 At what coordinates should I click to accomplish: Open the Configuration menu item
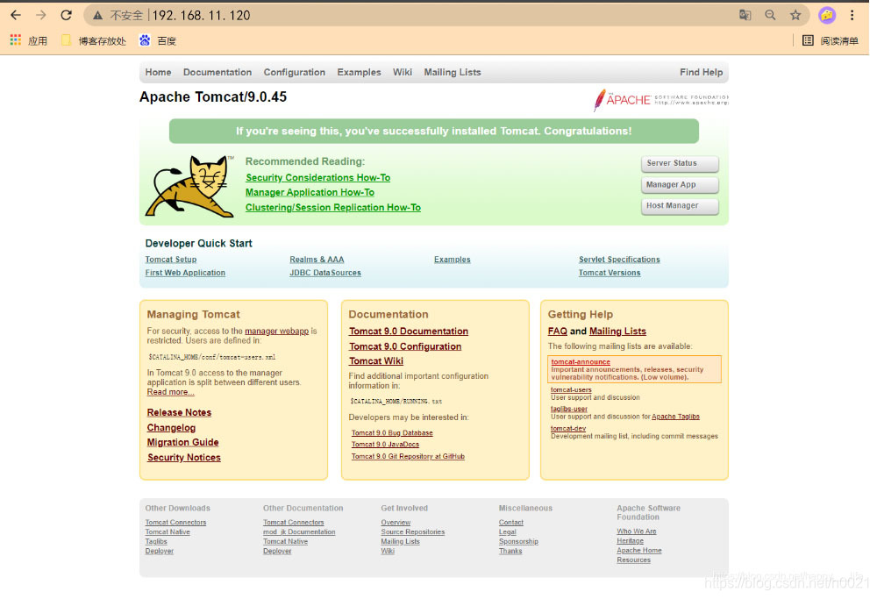294,72
